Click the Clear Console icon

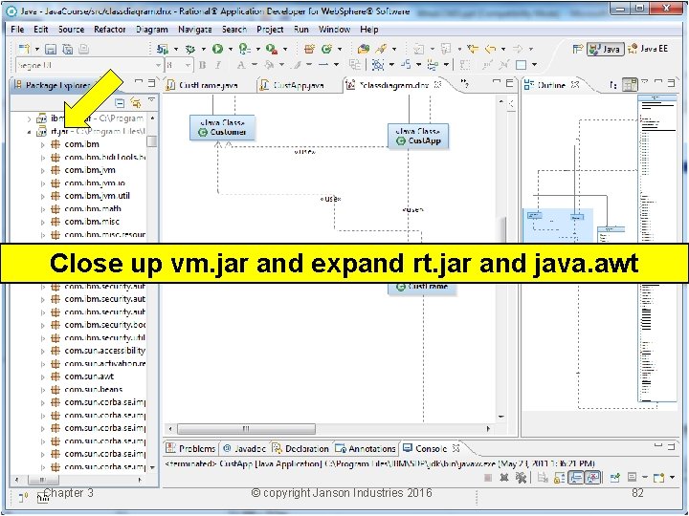click(x=543, y=478)
